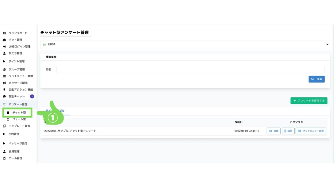334x188 pixels.
Task: Click the rich menu management list icon
Action: coord(4,76)
